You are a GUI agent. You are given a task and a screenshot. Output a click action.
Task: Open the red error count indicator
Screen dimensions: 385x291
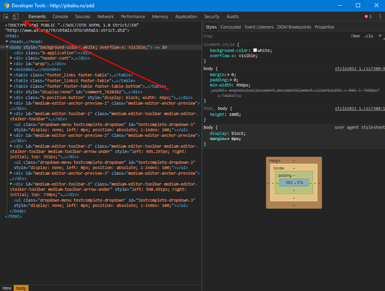pos(368,16)
